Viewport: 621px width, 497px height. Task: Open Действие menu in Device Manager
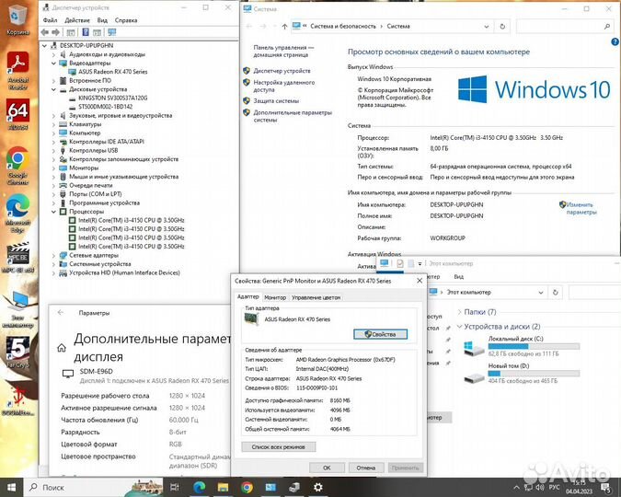(x=77, y=20)
